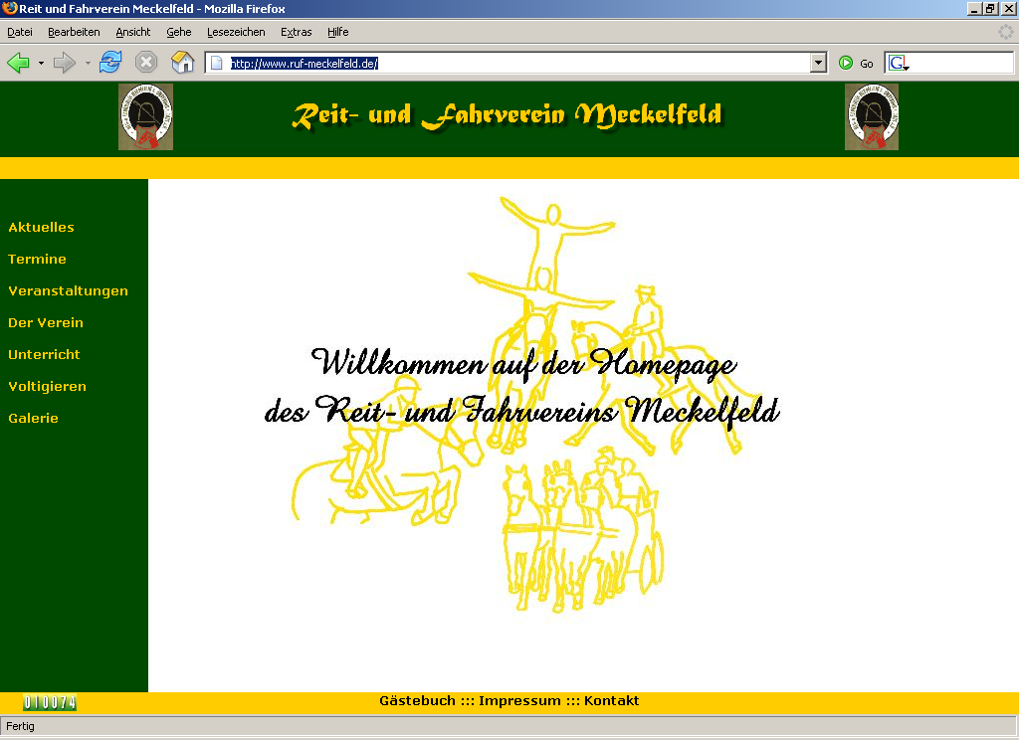Open the Back button history dropdown arrow
1019x740 pixels.
(x=41, y=64)
